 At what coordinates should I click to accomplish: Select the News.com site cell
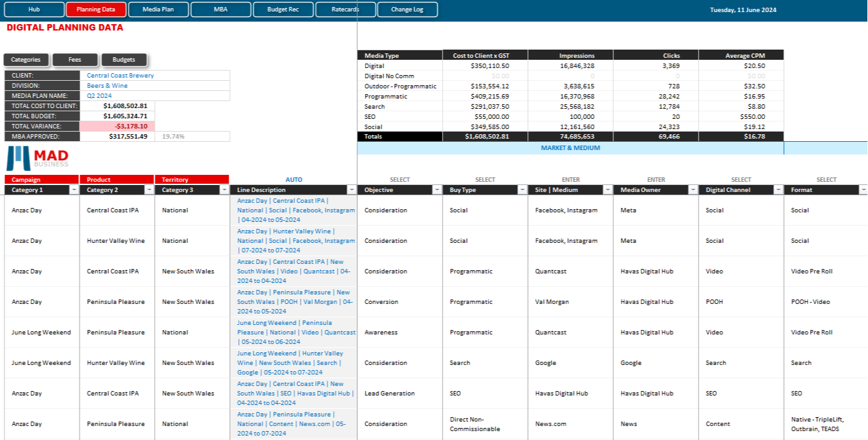pyautogui.click(x=571, y=424)
